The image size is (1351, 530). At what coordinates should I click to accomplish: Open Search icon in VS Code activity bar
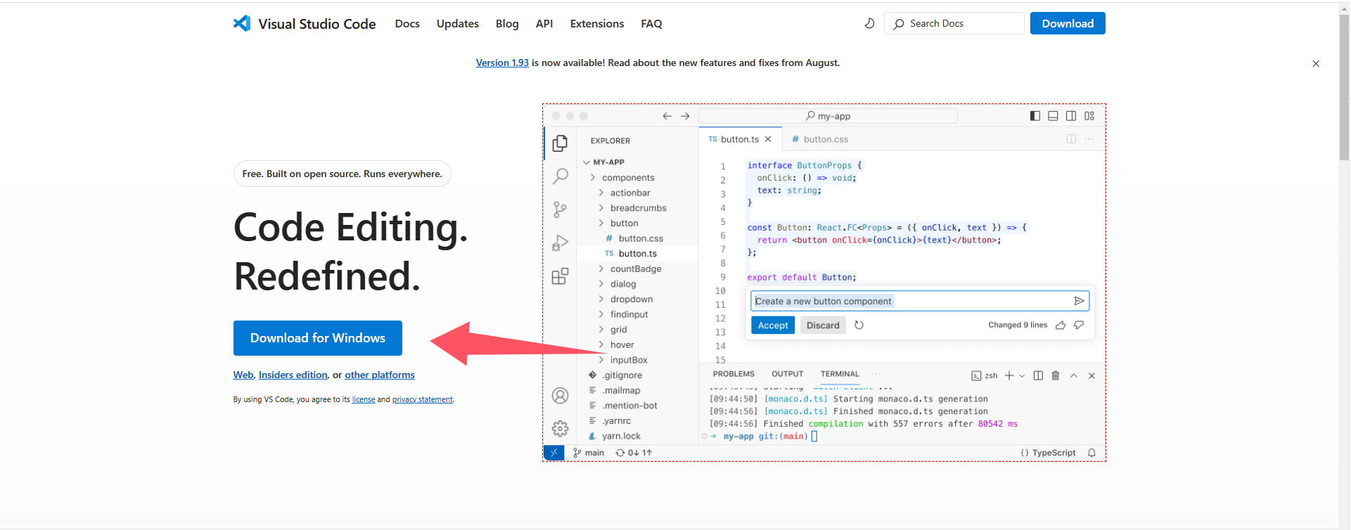(x=560, y=176)
